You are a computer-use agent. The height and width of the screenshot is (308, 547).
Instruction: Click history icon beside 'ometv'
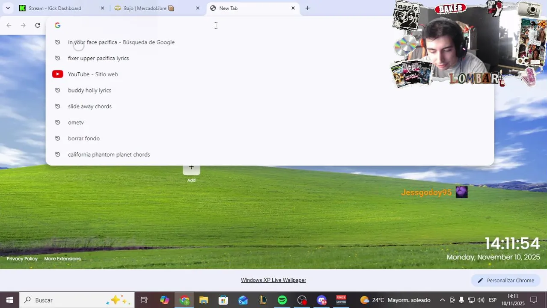58,122
